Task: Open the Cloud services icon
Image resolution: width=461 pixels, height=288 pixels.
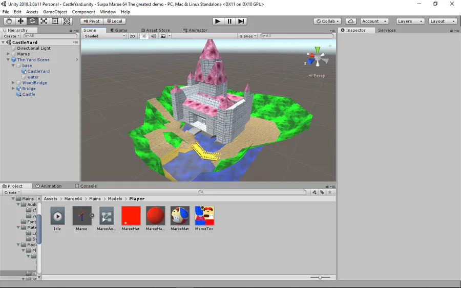Action: click(x=351, y=21)
